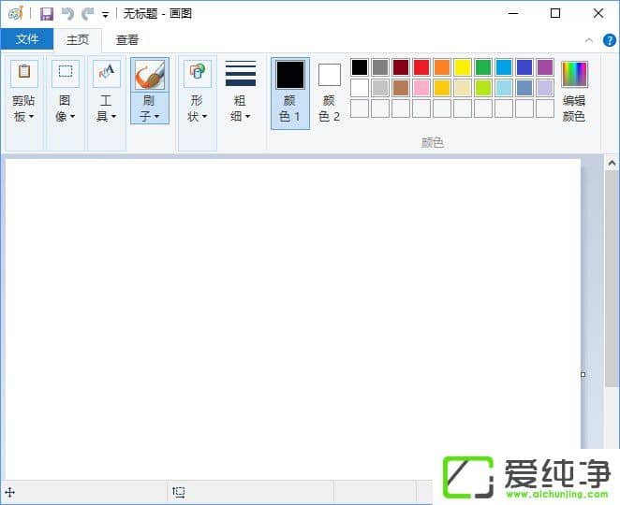Viewport: 620px width, 505px height.
Task: Click the line thickness icon
Action: click(x=241, y=74)
